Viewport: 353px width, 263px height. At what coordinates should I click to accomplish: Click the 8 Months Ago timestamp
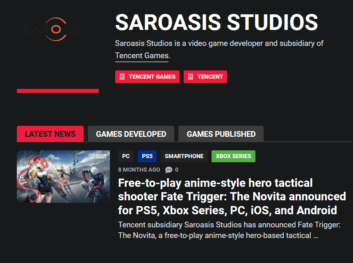tap(139, 170)
